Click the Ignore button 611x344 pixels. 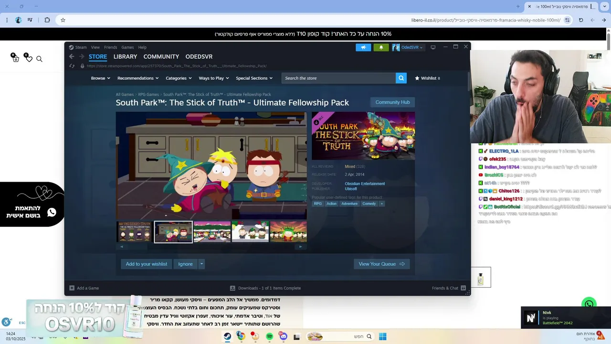(186, 264)
